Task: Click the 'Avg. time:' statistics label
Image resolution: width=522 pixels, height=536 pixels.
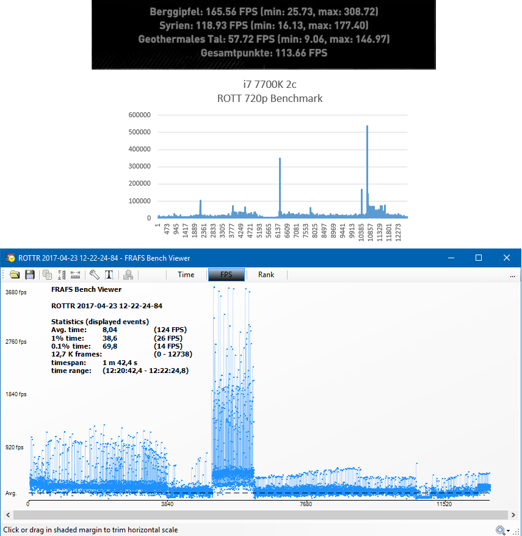Action: click(x=69, y=330)
